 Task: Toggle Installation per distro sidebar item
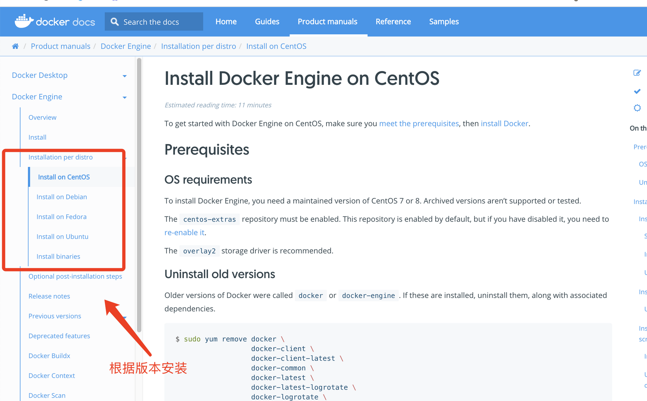click(x=61, y=157)
